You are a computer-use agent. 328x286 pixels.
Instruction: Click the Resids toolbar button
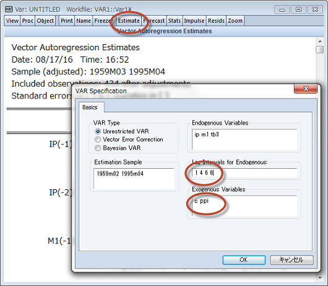216,20
